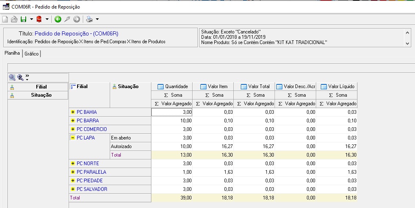Click the Valor Líquido column table icon

click(324, 86)
